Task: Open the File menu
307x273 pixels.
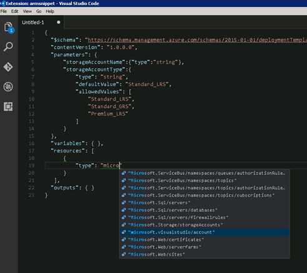Action: pos(4,11)
